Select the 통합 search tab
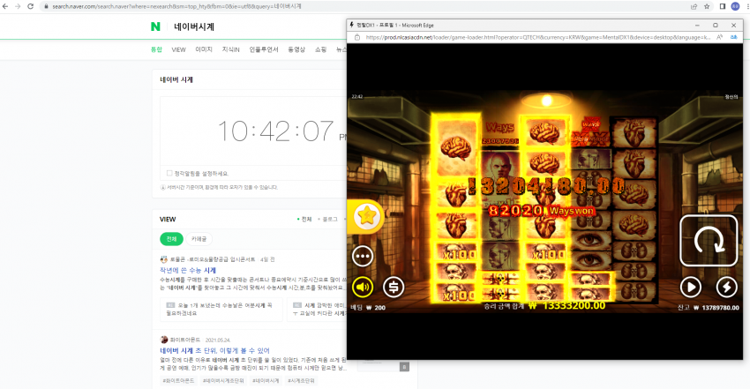750x389 pixels. 156,49
